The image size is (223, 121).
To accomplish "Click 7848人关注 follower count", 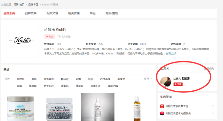I will coord(64,36).
